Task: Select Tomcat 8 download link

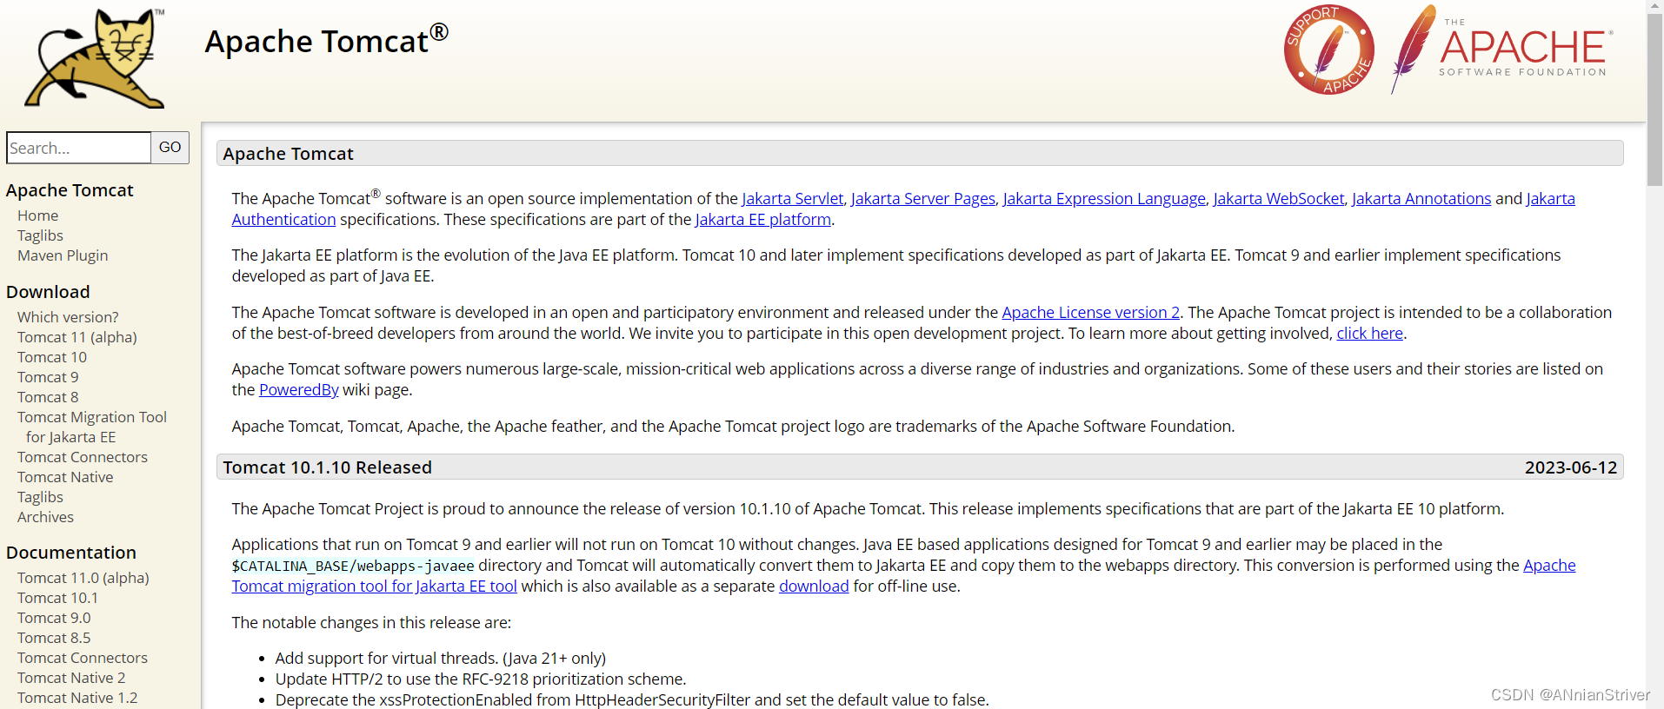Action: coord(48,397)
